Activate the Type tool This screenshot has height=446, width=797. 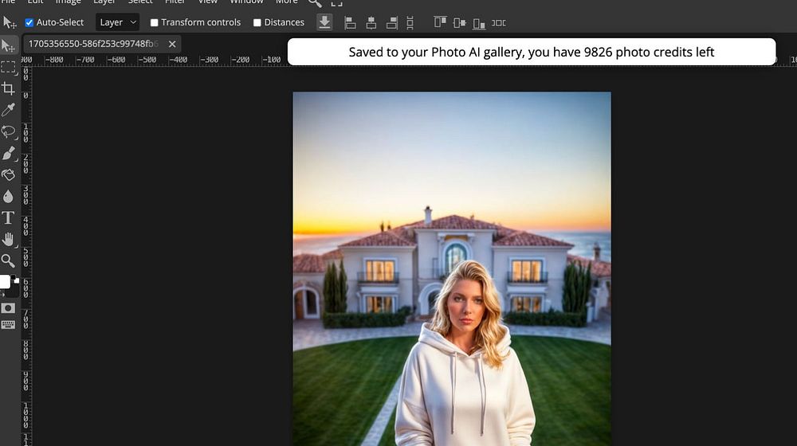tap(9, 218)
